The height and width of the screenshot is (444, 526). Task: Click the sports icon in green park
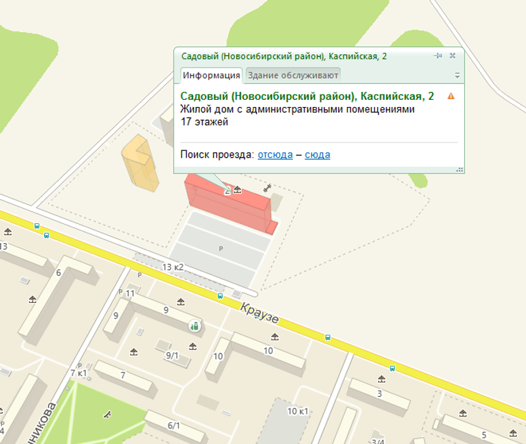pyautogui.click(x=107, y=414)
